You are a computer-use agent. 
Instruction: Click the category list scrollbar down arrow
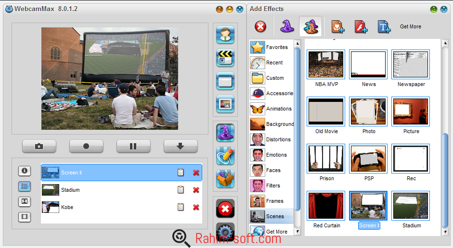pos(298,231)
